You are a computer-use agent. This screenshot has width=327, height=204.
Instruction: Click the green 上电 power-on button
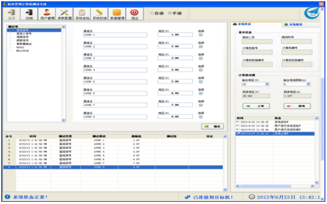(x=256, y=106)
